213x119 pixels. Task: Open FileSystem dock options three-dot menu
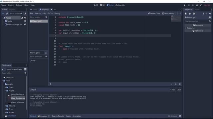tap(27, 65)
